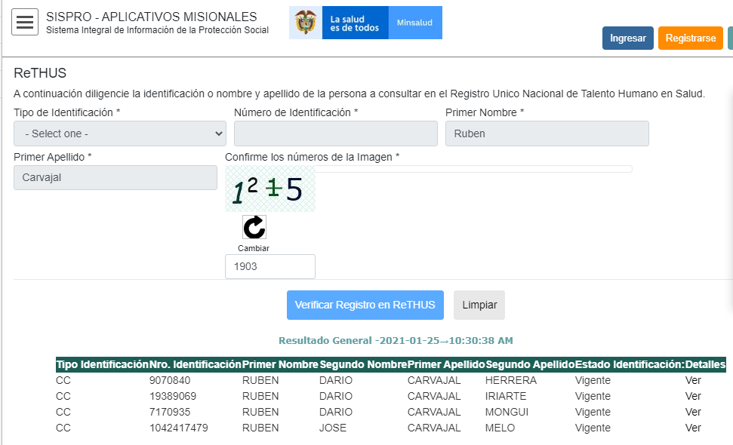This screenshot has width=733, height=445.
Task: Click SISPRO - APLICATIVOS MISIONALES title
Action: click(x=152, y=17)
